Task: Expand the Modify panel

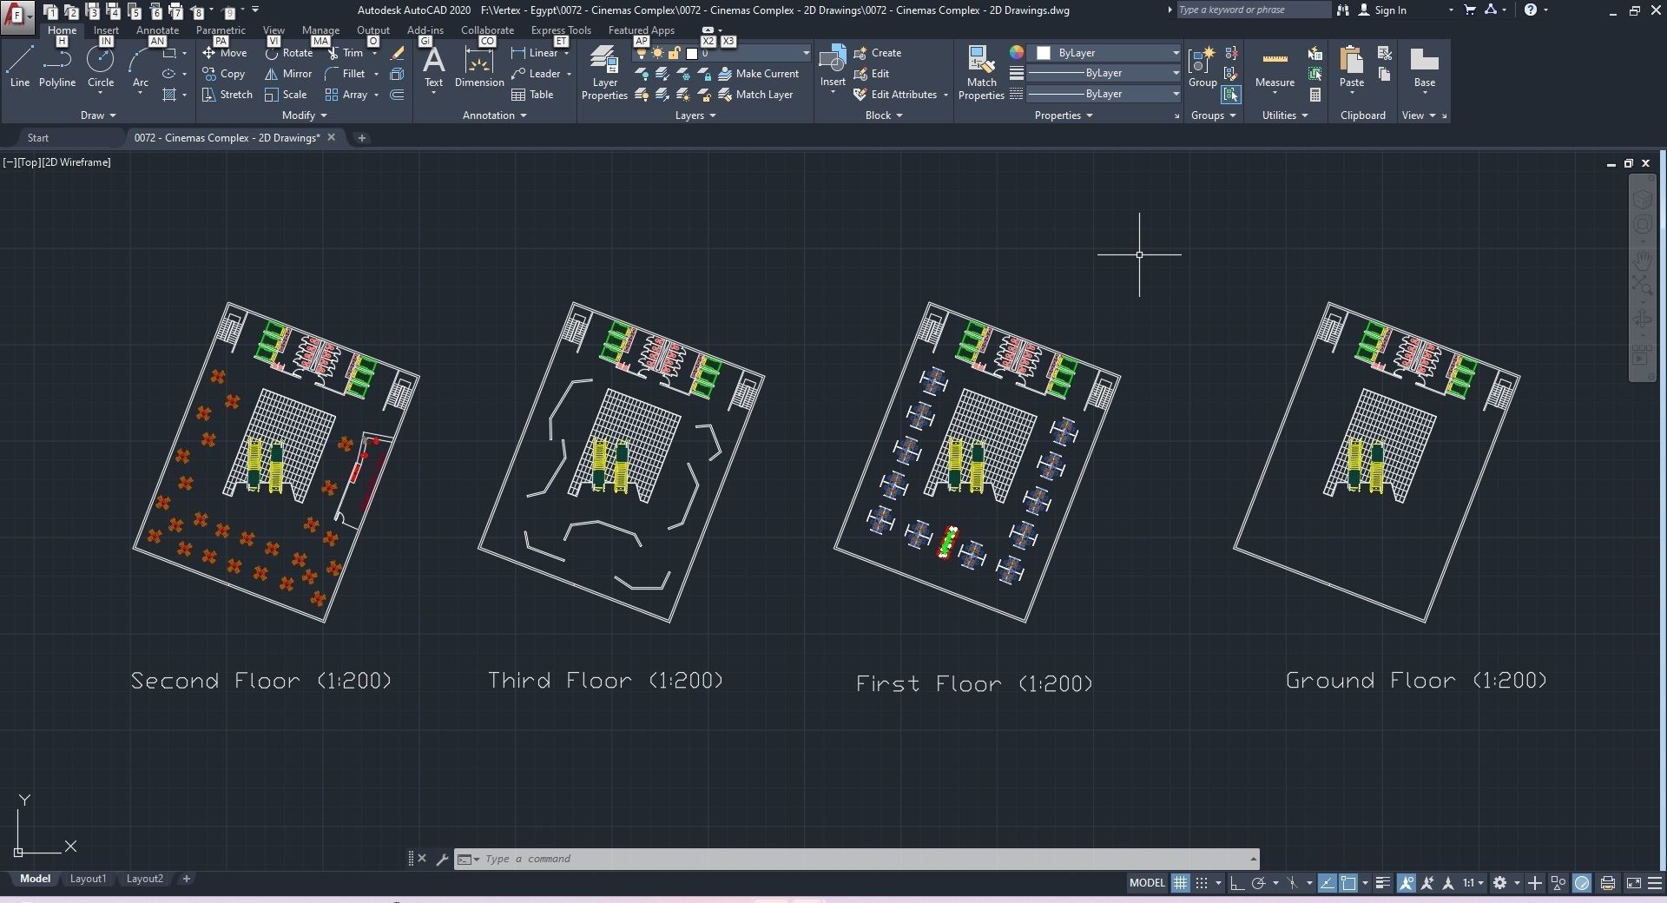Action: (x=305, y=115)
